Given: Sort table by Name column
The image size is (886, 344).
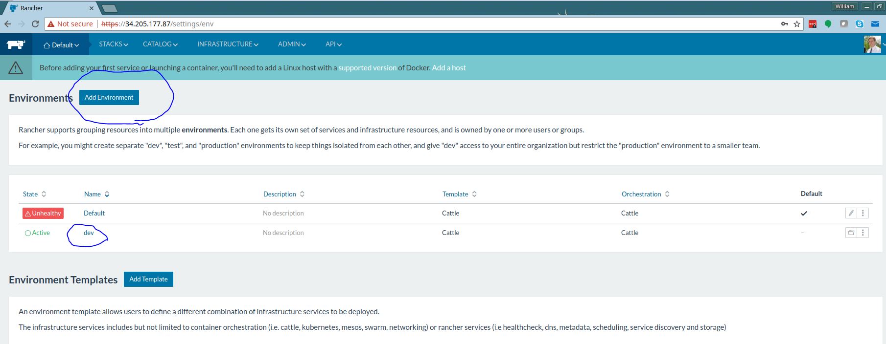Looking at the screenshot, I should 96,194.
